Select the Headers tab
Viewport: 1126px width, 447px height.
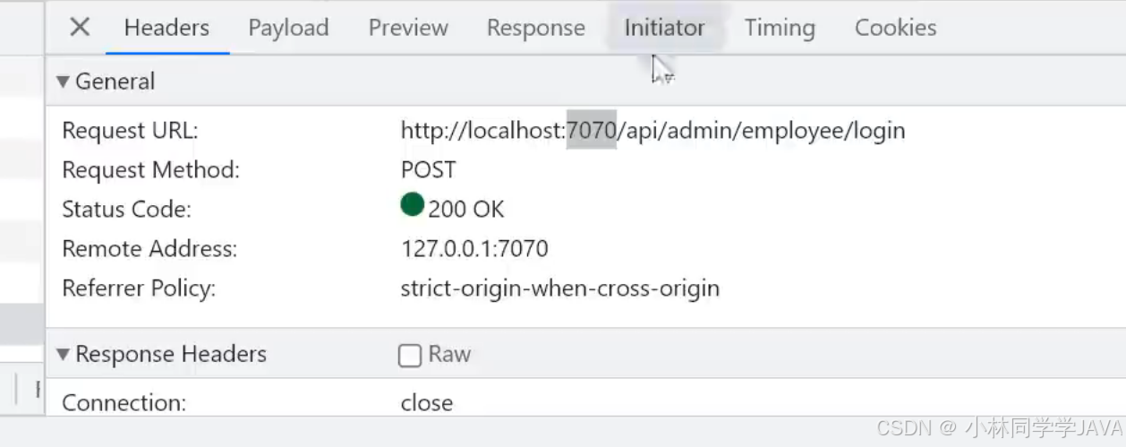point(166,28)
